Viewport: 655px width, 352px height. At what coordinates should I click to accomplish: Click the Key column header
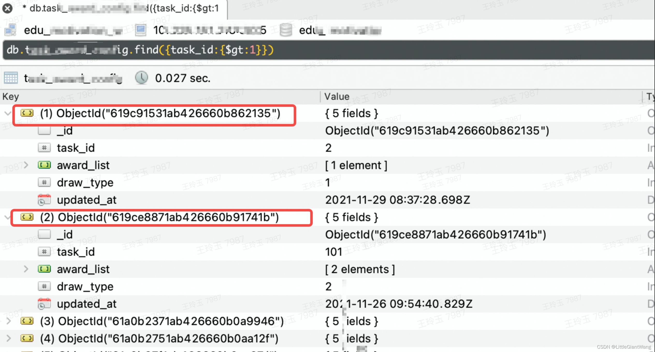click(11, 97)
